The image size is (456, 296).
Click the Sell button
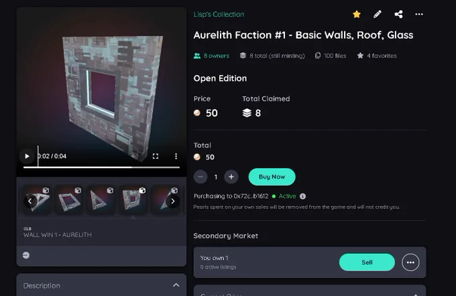click(367, 263)
